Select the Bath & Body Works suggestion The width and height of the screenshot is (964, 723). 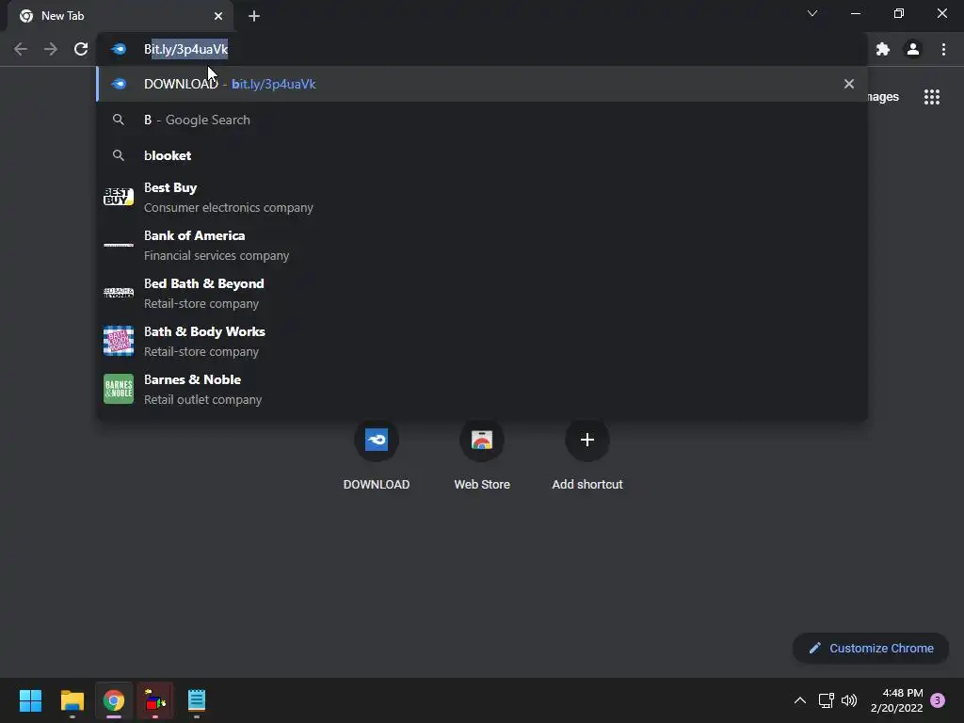tap(482, 341)
